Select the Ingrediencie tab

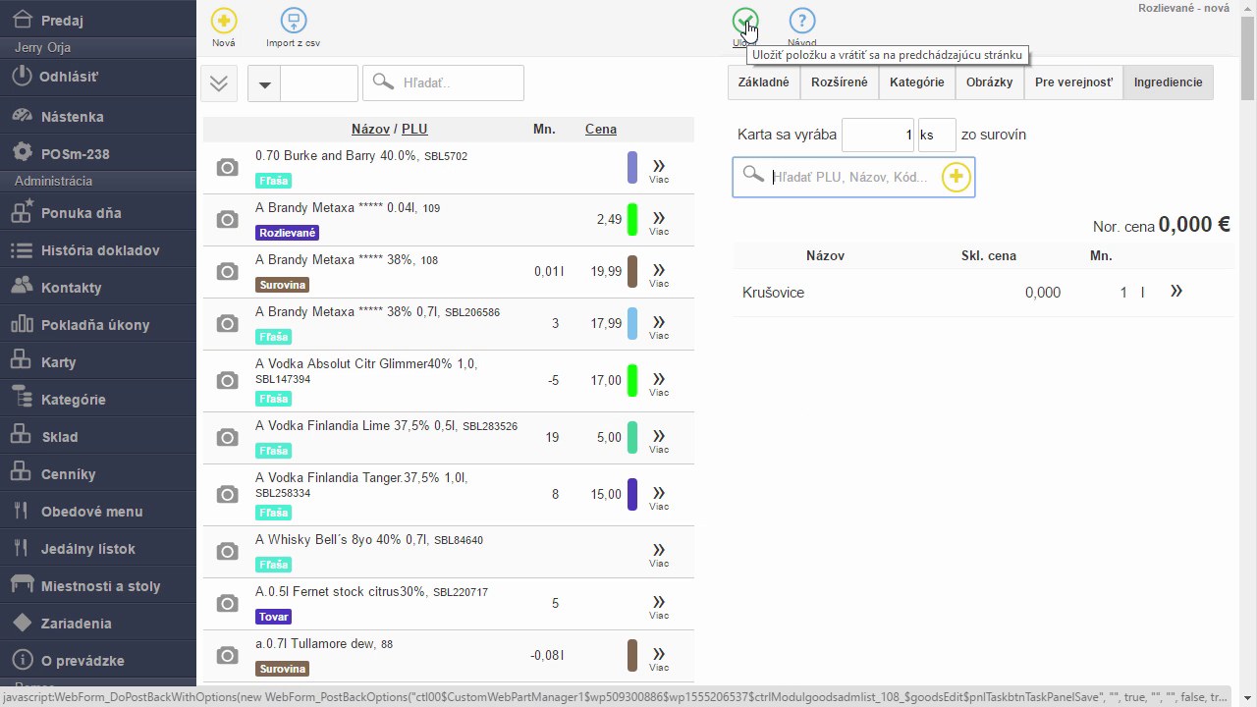(1169, 82)
